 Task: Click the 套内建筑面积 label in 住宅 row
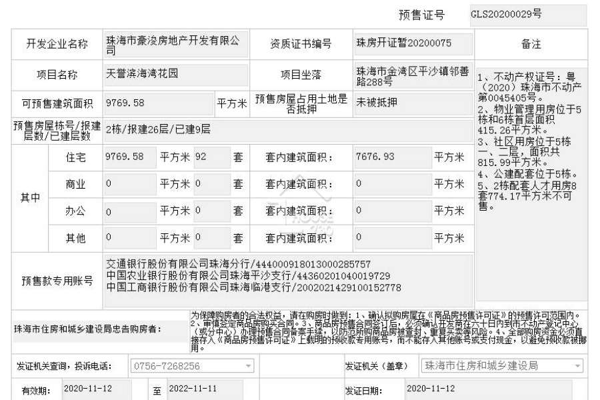tap(299, 157)
